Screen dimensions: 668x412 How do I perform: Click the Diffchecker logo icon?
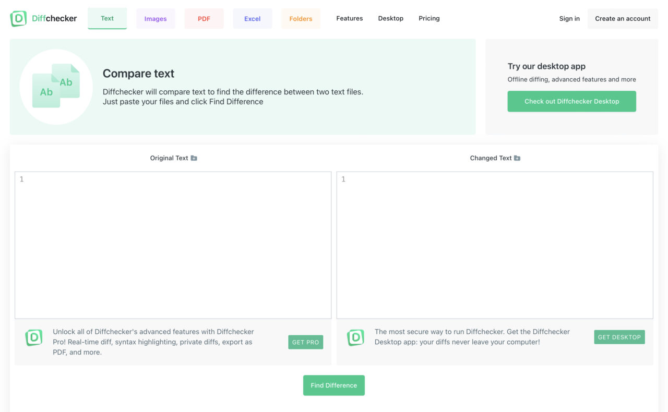18,19
